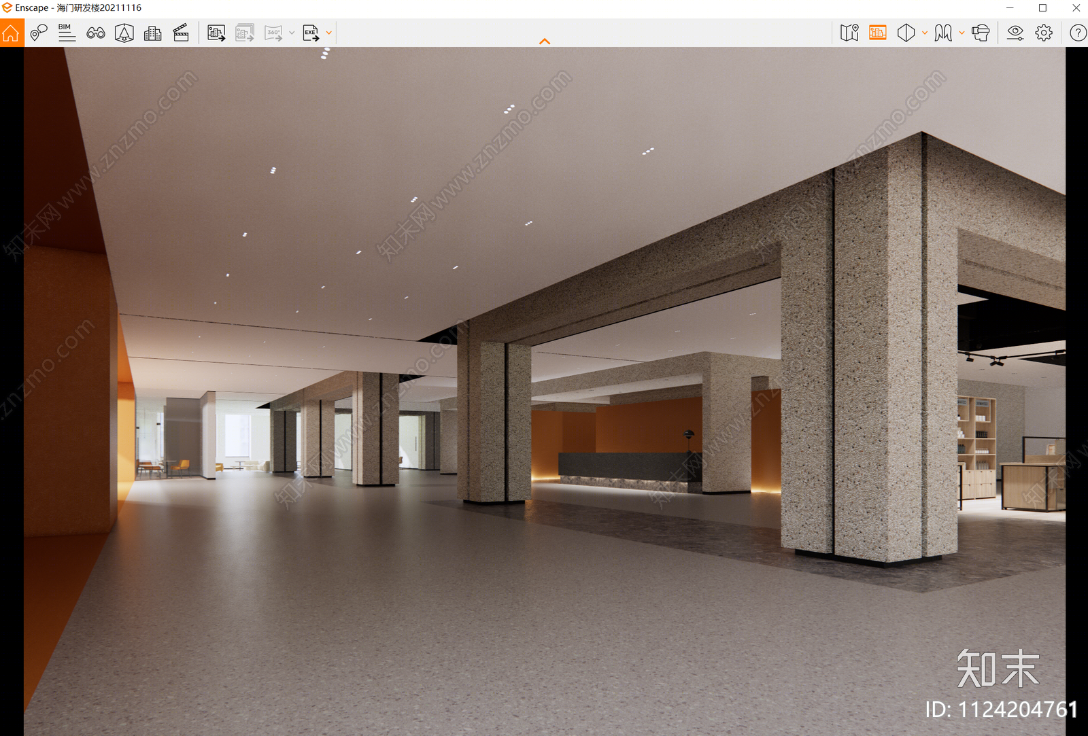This screenshot has height=736, width=1088.
Task: Close the Enscape window
Action: point(1076,8)
